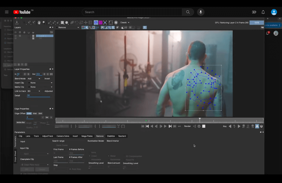Click the Adjusted button beside Link to track
The width and height of the screenshot is (282, 183).
pos(49,91)
